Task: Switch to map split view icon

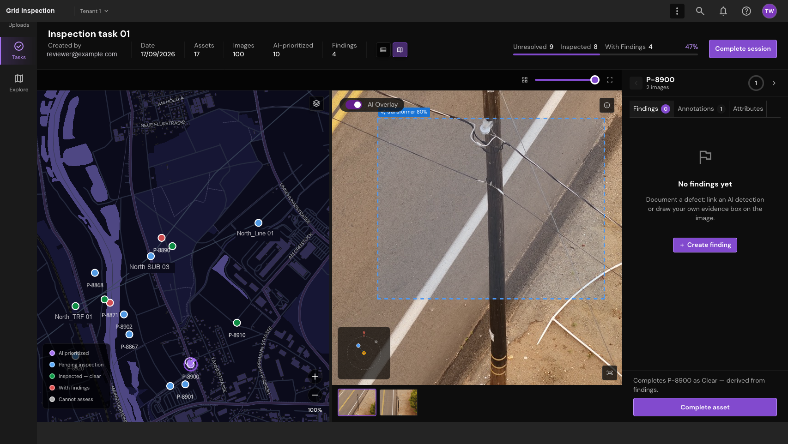Action: pyautogui.click(x=400, y=50)
